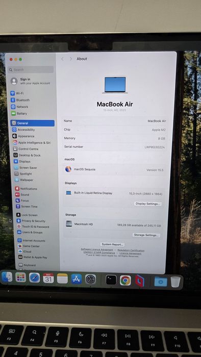Open Bluetooth settings in sidebar
The image size is (201, 357).
[x=20, y=100]
